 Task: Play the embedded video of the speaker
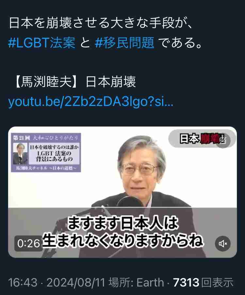coord(122,192)
